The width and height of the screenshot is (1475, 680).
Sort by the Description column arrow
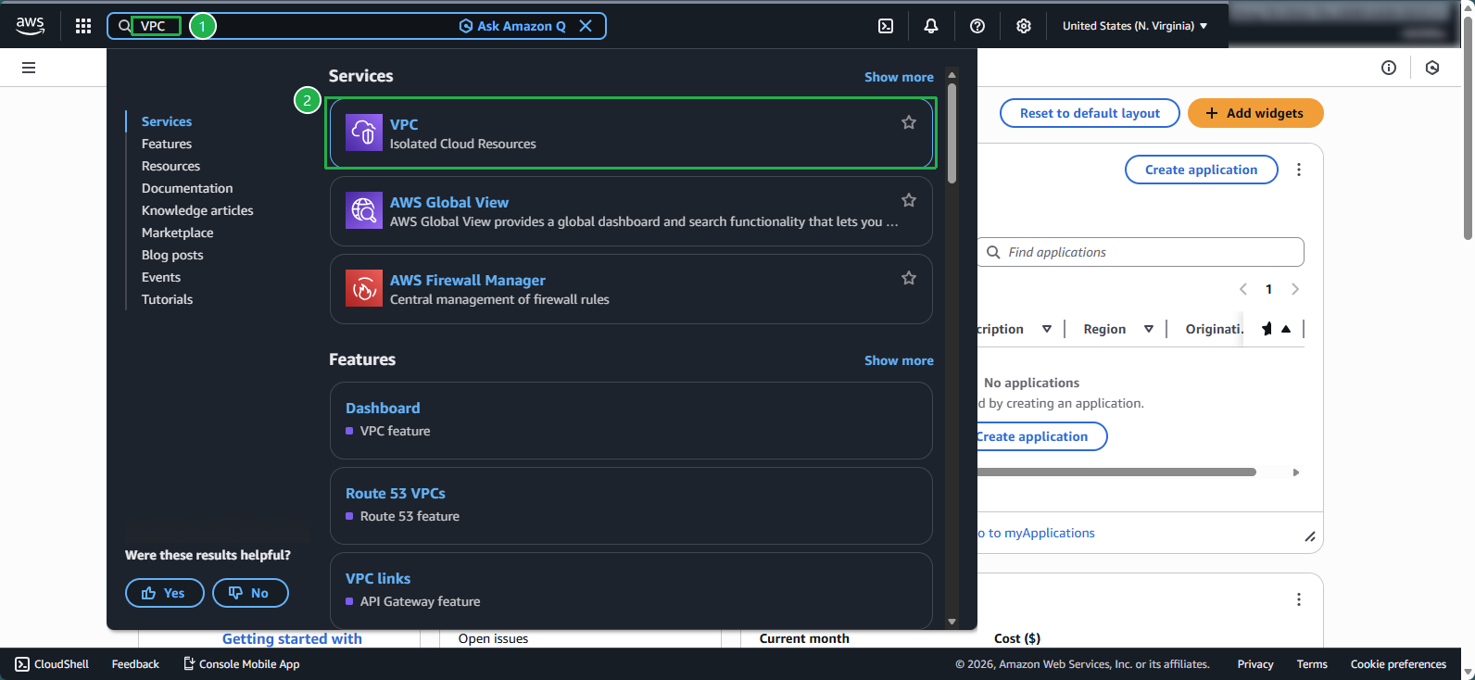[x=1047, y=329]
